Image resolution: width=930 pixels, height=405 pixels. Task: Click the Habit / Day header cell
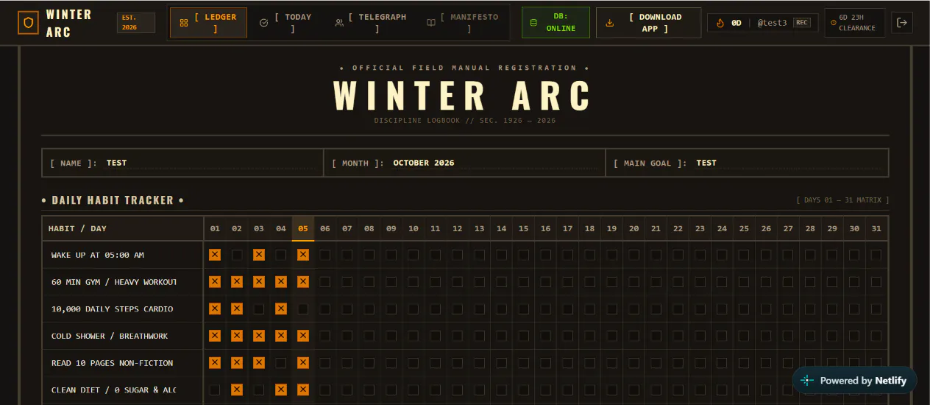click(x=123, y=228)
